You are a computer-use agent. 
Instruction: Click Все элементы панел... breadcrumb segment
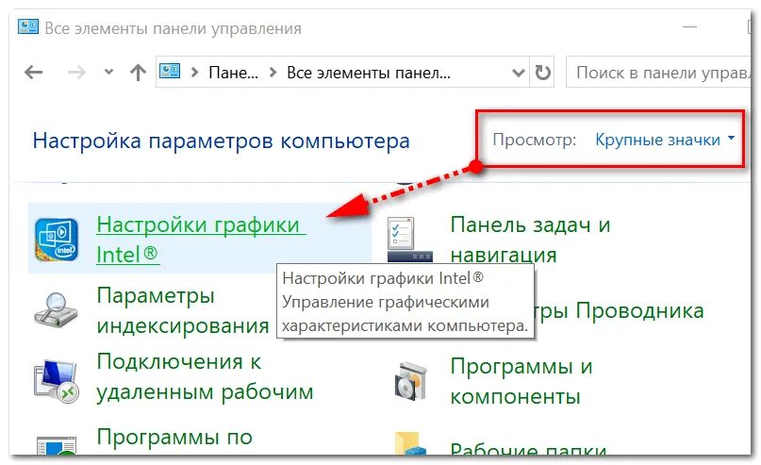point(369,73)
